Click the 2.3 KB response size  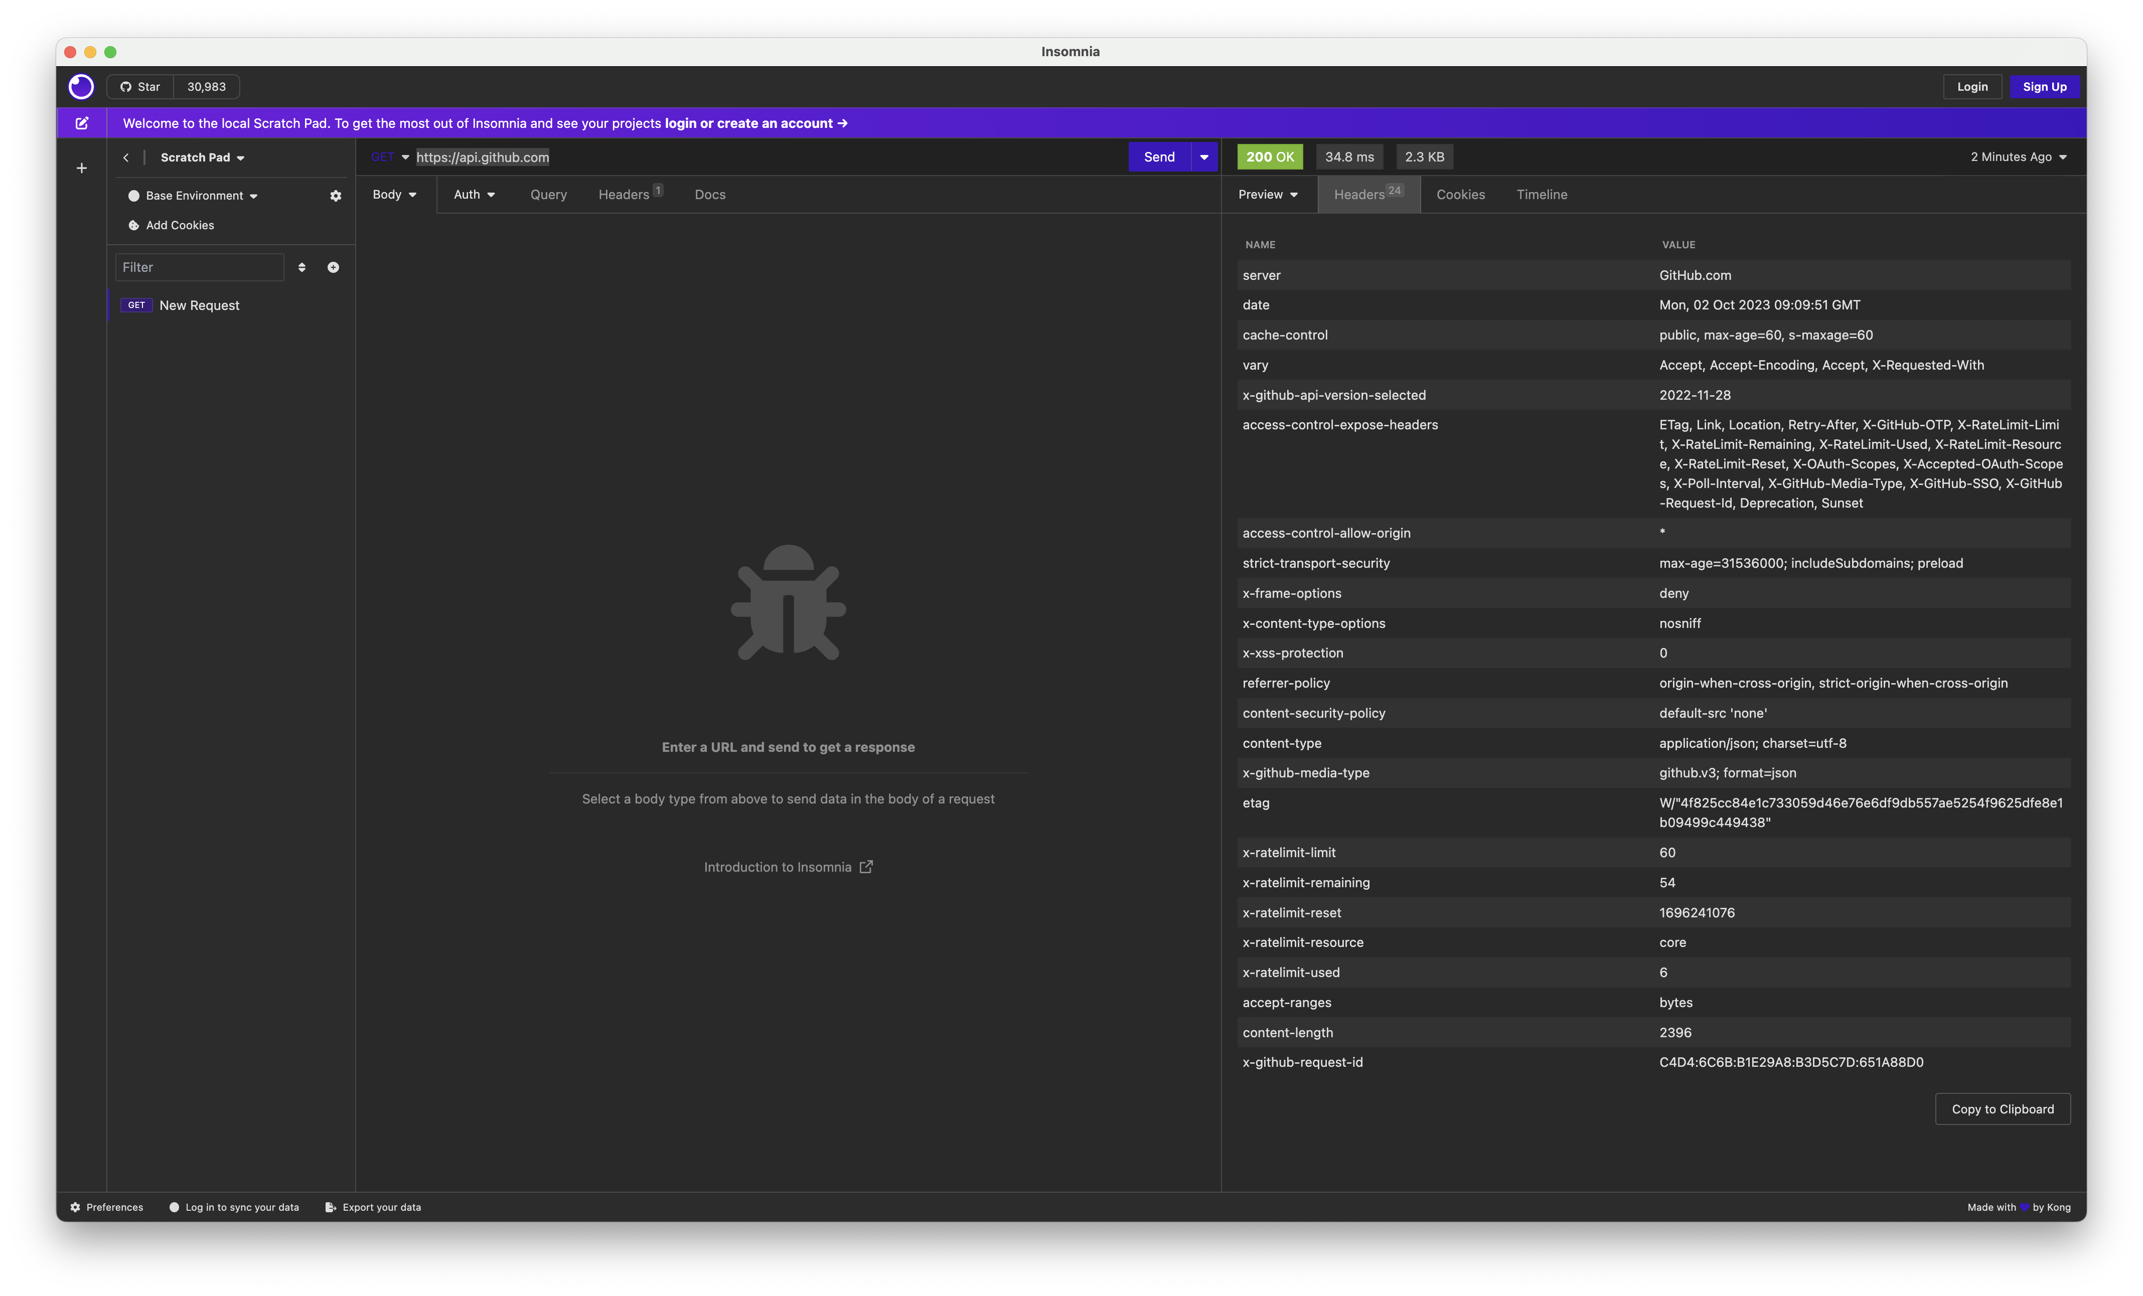coord(1425,157)
